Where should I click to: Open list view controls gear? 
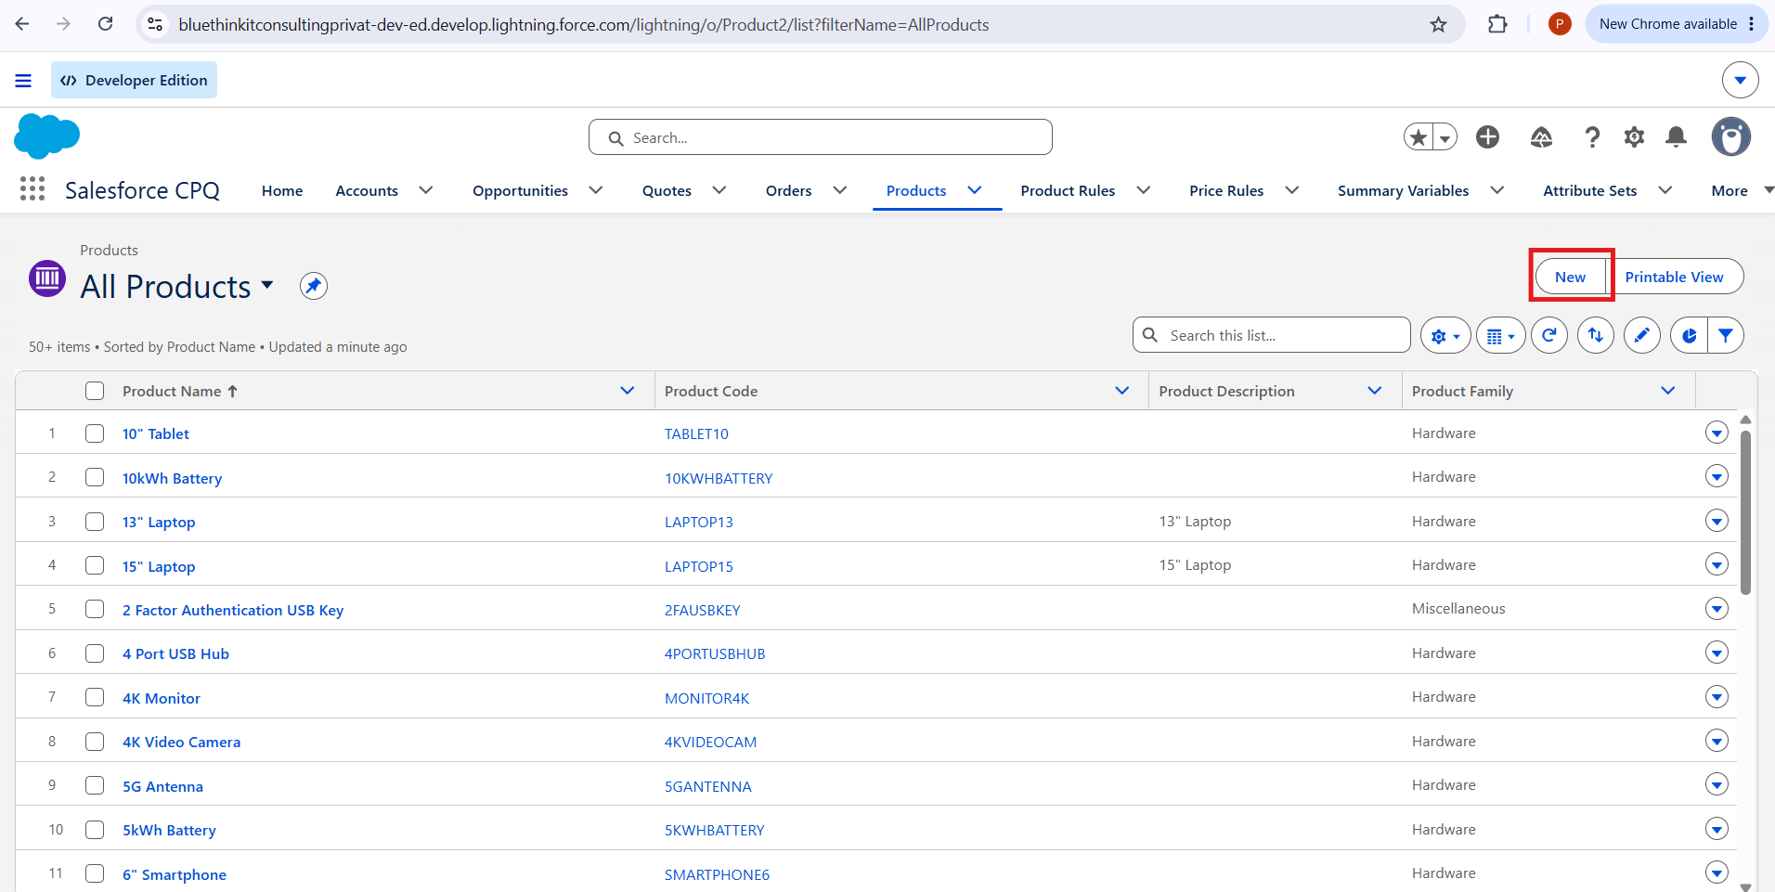(x=1445, y=335)
